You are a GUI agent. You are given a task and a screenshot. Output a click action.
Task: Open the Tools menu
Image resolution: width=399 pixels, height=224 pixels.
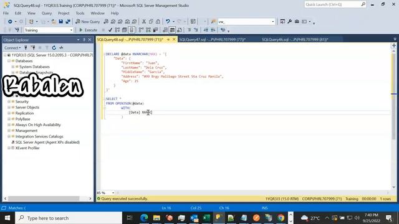(x=80, y=13)
